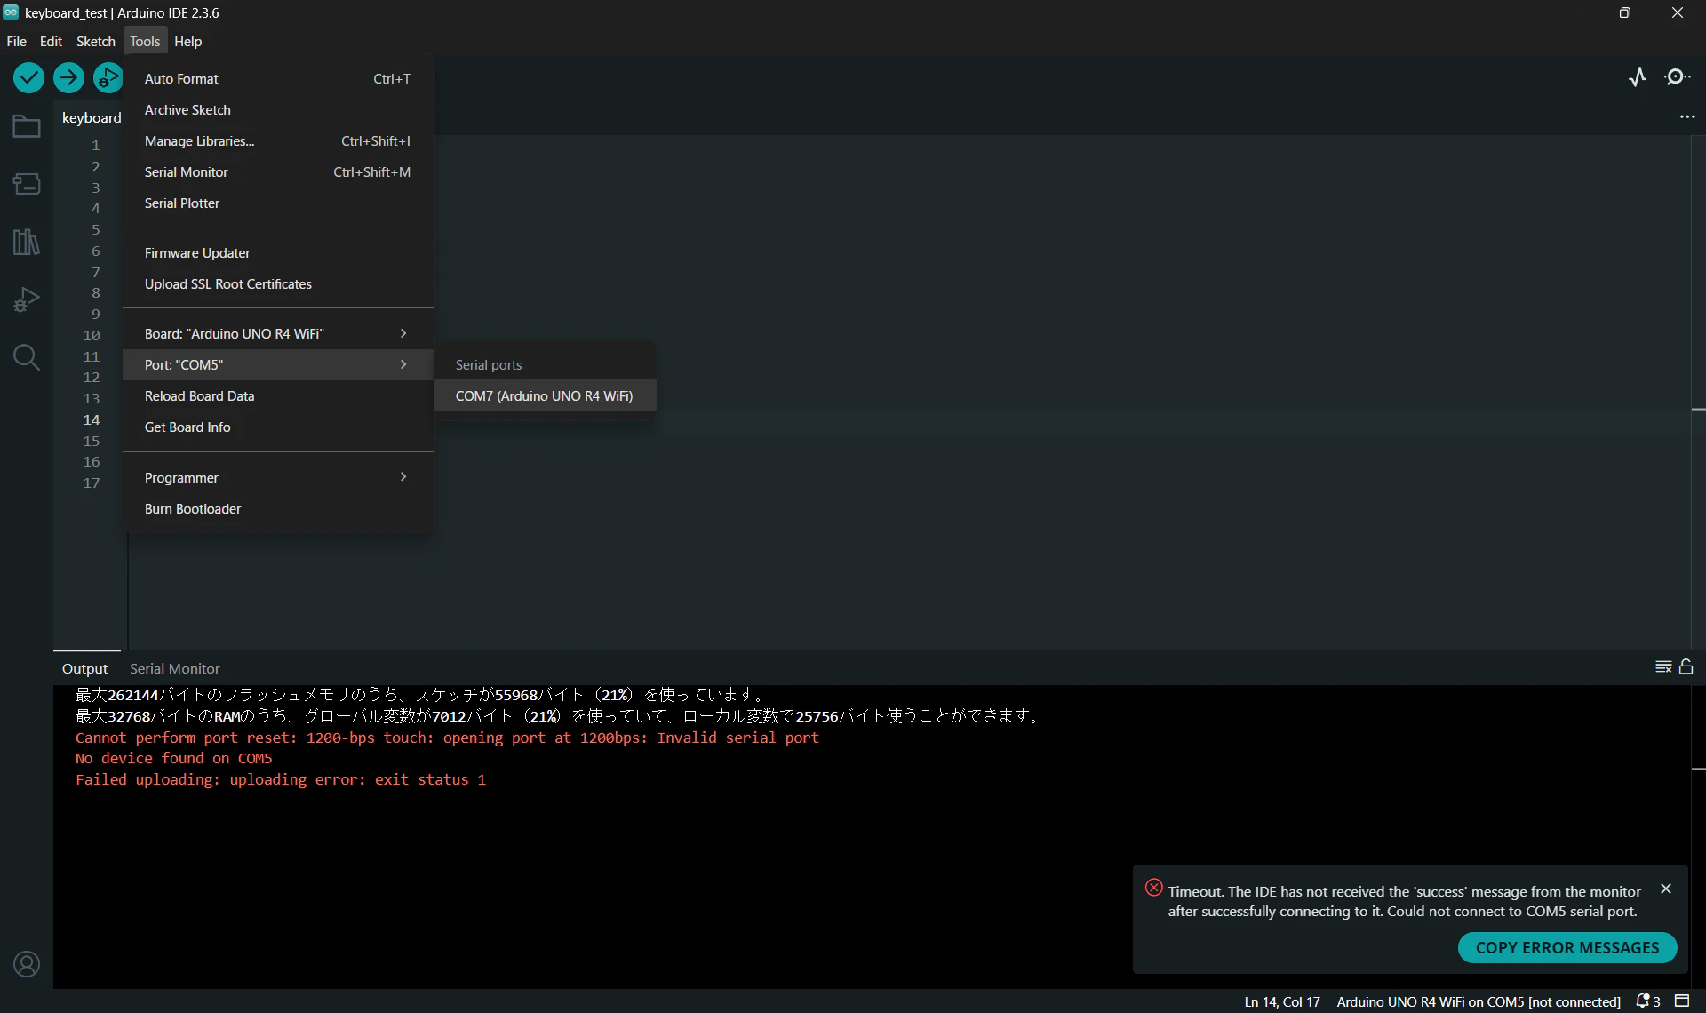
Task: Click the "Serial ports" submenu header
Action: coord(489,365)
